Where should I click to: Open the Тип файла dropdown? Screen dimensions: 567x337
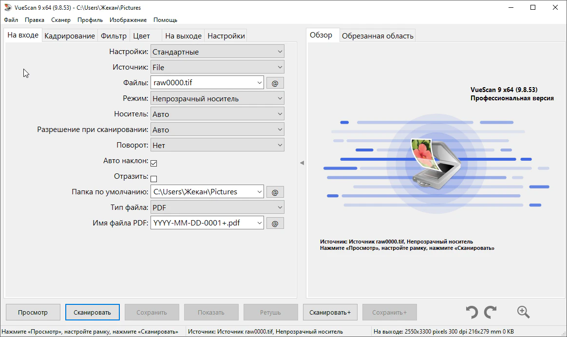point(217,207)
